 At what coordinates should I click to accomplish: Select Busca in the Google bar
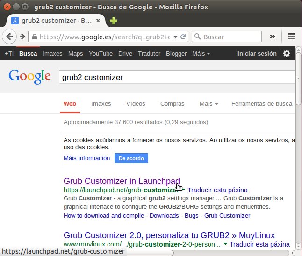28,54
